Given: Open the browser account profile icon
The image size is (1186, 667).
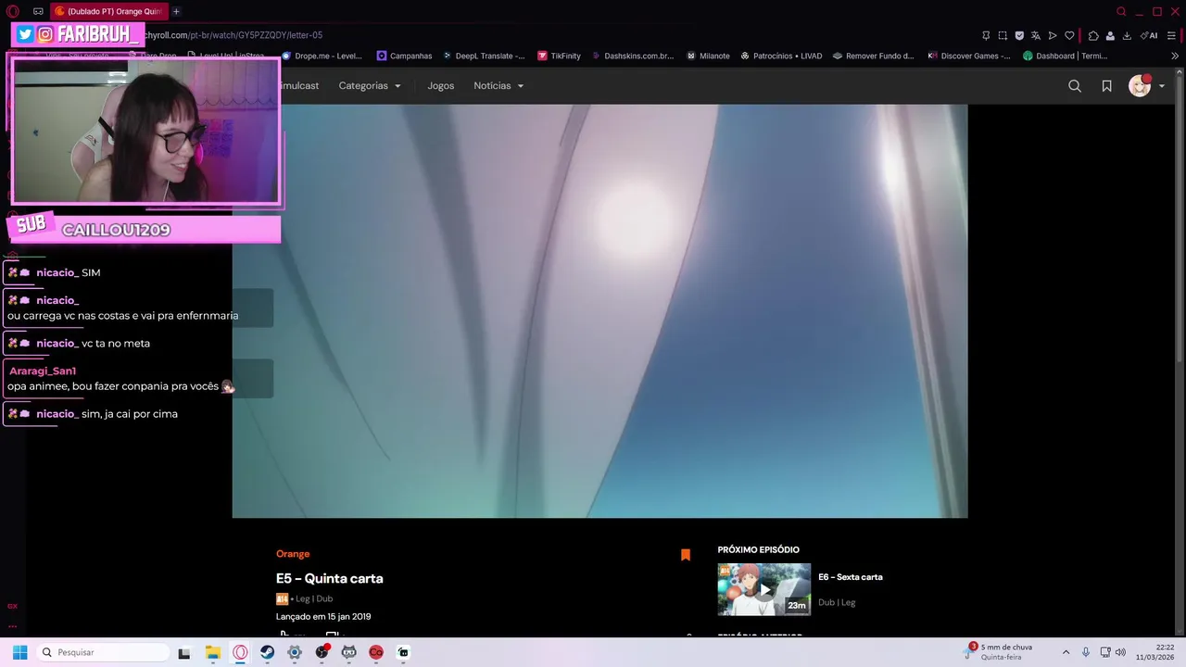Looking at the screenshot, I should pyautogui.click(x=1110, y=35).
